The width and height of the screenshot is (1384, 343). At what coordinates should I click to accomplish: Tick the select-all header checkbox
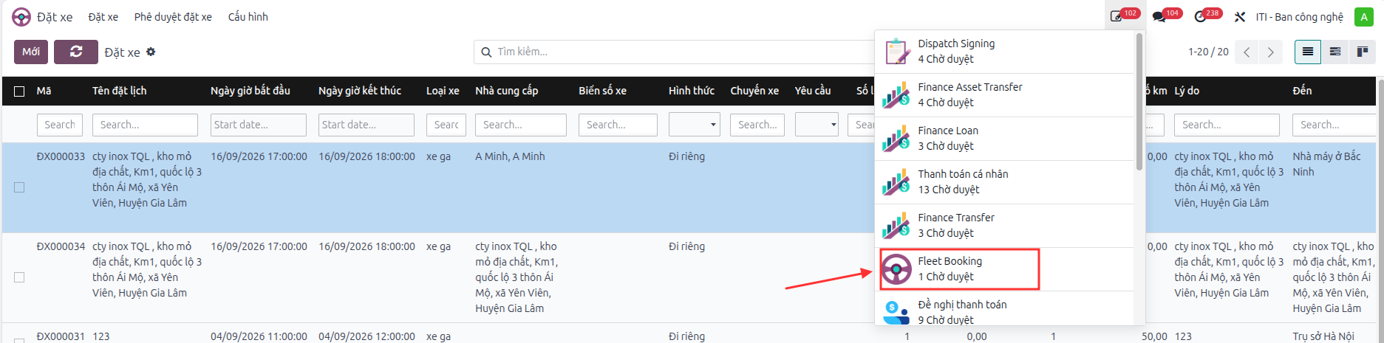[x=19, y=91]
